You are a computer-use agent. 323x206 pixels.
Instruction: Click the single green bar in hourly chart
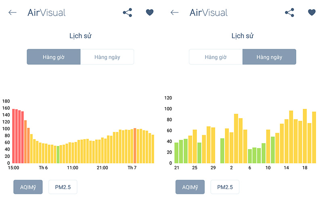click(58, 154)
